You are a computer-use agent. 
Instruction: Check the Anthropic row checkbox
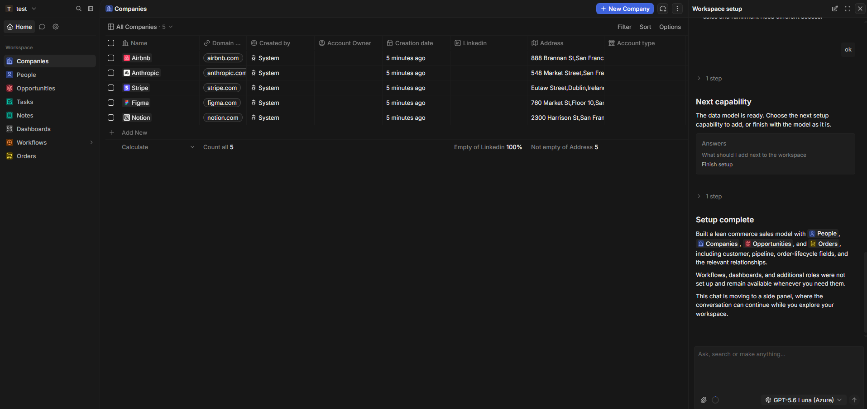click(x=111, y=73)
